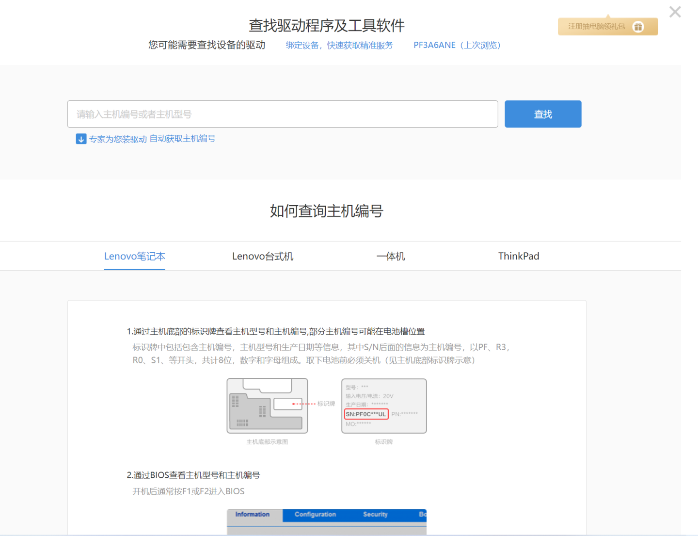This screenshot has width=698, height=536.
Task: Click step 2.通过BIOS查看主机型号和主机编号
Action: pyautogui.click(x=193, y=475)
